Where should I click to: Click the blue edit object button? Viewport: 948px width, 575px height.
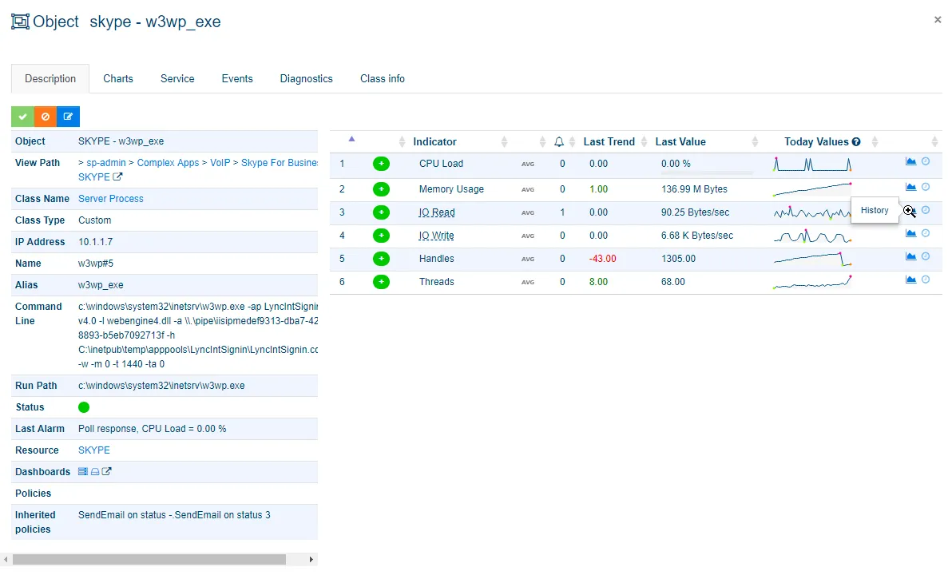pos(69,117)
